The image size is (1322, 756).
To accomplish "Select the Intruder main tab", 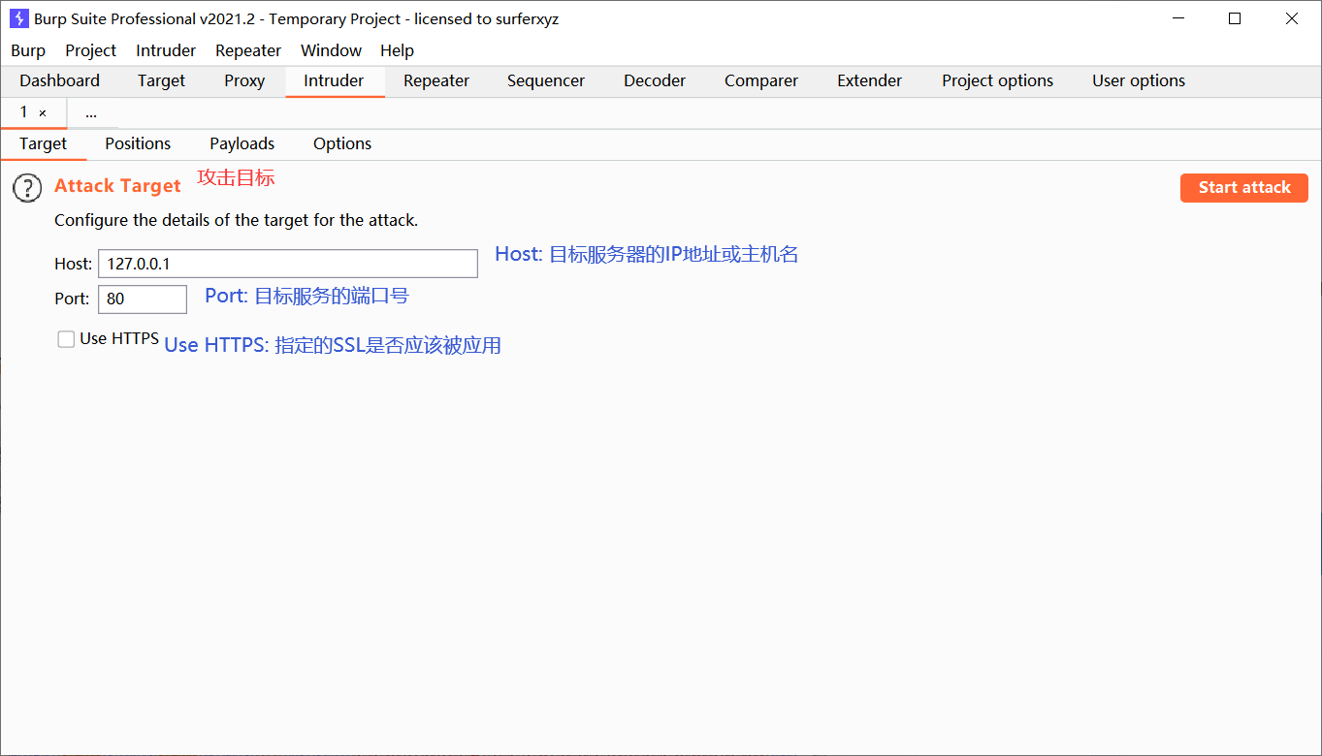I will point(334,81).
